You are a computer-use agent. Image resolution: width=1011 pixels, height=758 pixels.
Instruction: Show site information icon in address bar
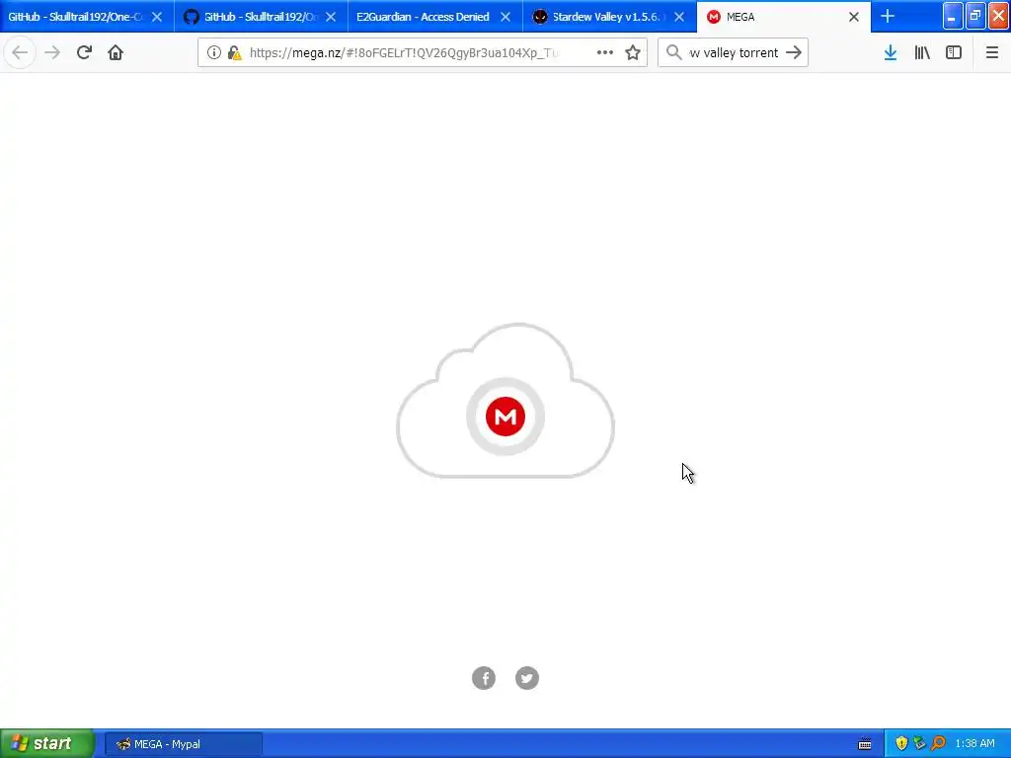point(214,53)
